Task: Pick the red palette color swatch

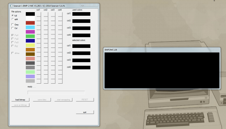Action: (30, 23)
